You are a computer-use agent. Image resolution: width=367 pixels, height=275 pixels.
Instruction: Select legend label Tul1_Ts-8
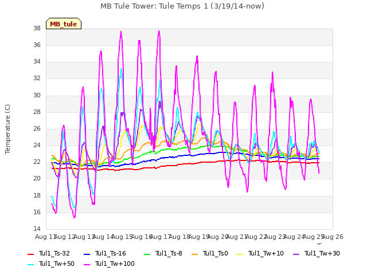point(169,253)
